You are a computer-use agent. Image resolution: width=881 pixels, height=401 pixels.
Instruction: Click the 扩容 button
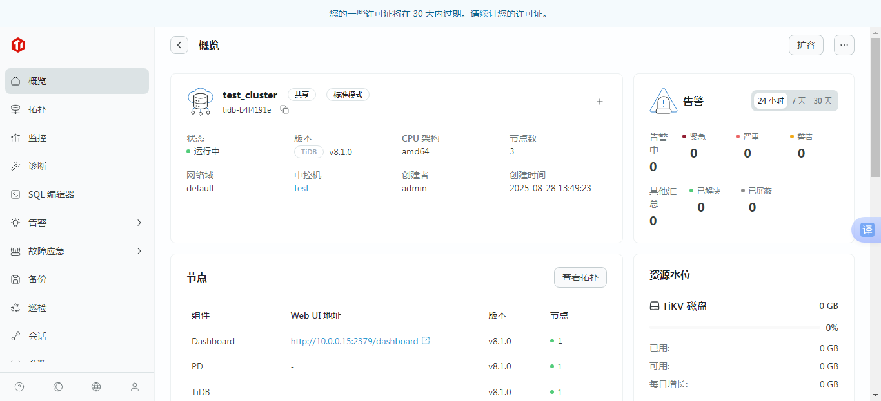coord(806,45)
